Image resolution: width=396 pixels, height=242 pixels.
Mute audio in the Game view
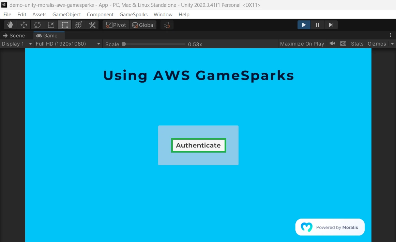(332, 44)
